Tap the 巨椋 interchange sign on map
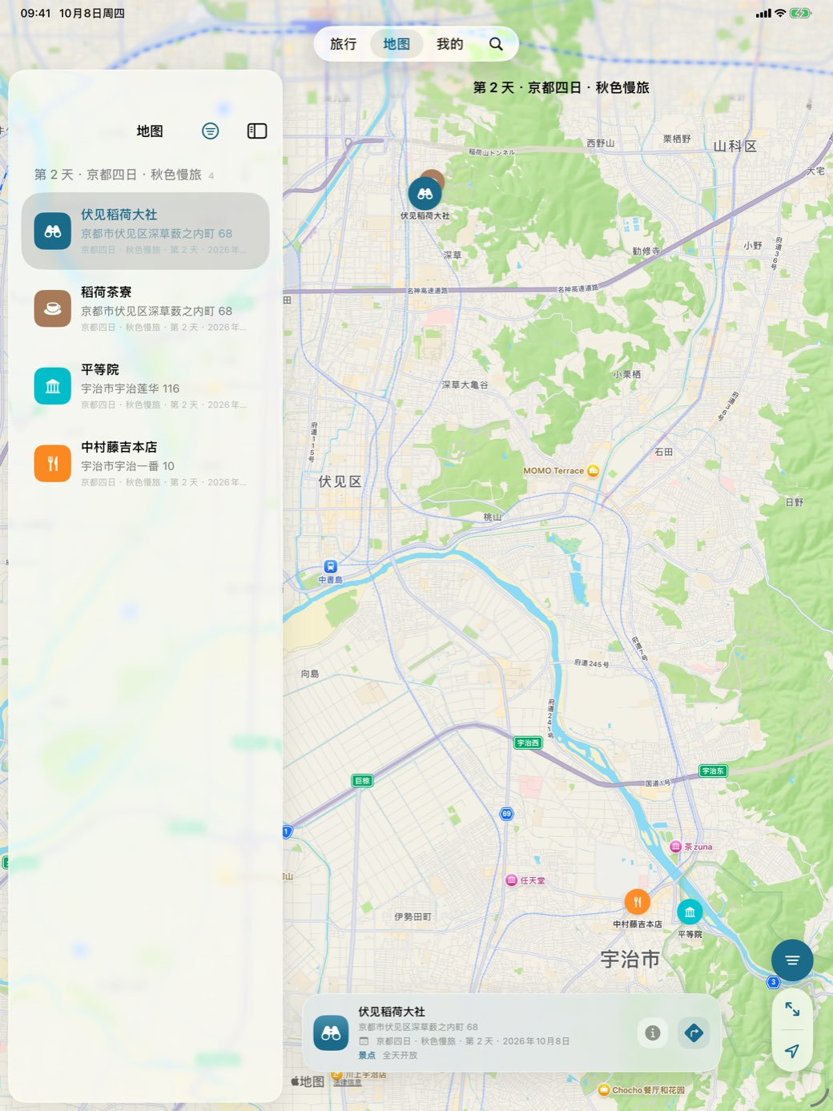 point(362,780)
